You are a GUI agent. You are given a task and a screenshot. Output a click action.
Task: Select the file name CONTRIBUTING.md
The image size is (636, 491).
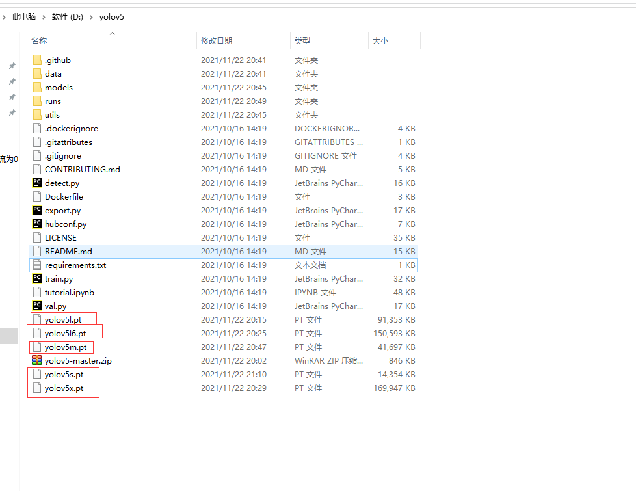pyautogui.click(x=83, y=169)
